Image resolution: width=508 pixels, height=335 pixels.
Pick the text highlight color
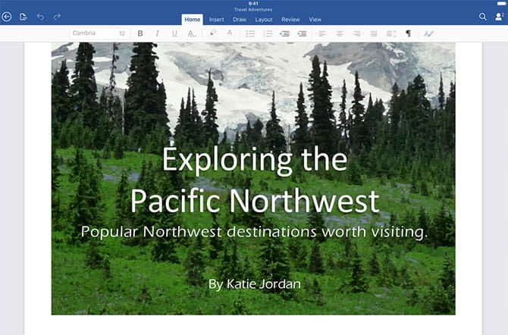pyautogui.click(x=212, y=33)
